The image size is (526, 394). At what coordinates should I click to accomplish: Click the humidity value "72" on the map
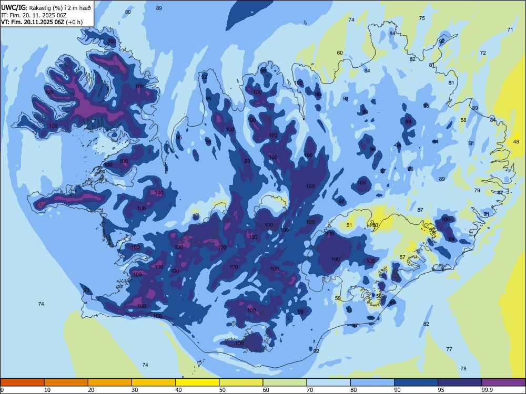[x=483, y=53]
